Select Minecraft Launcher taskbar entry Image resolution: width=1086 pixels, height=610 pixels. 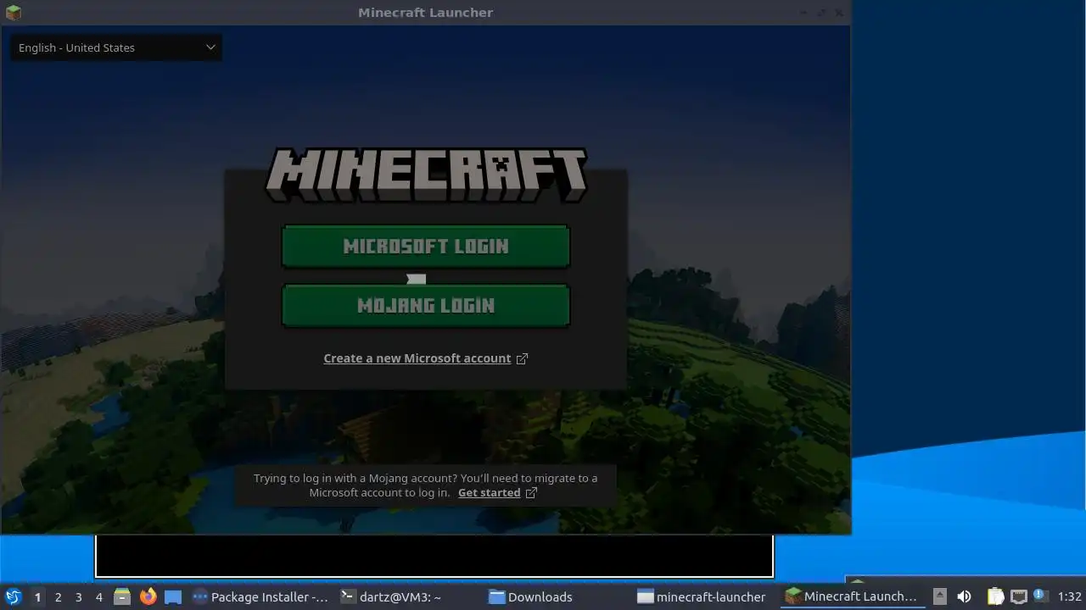pyautogui.click(x=852, y=596)
